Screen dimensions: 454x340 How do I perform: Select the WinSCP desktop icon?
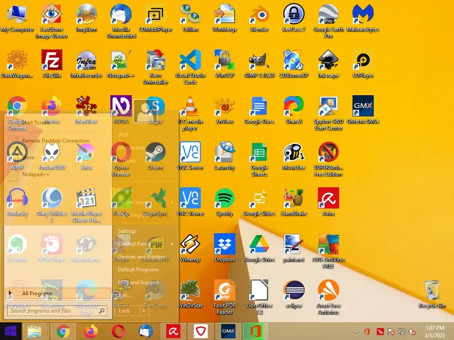[x=224, y=64]
